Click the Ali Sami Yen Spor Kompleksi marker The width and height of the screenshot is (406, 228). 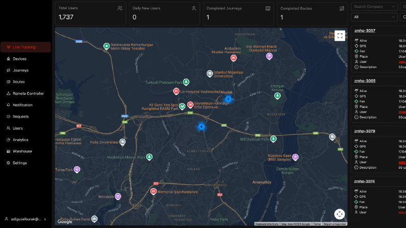point(182,106)
